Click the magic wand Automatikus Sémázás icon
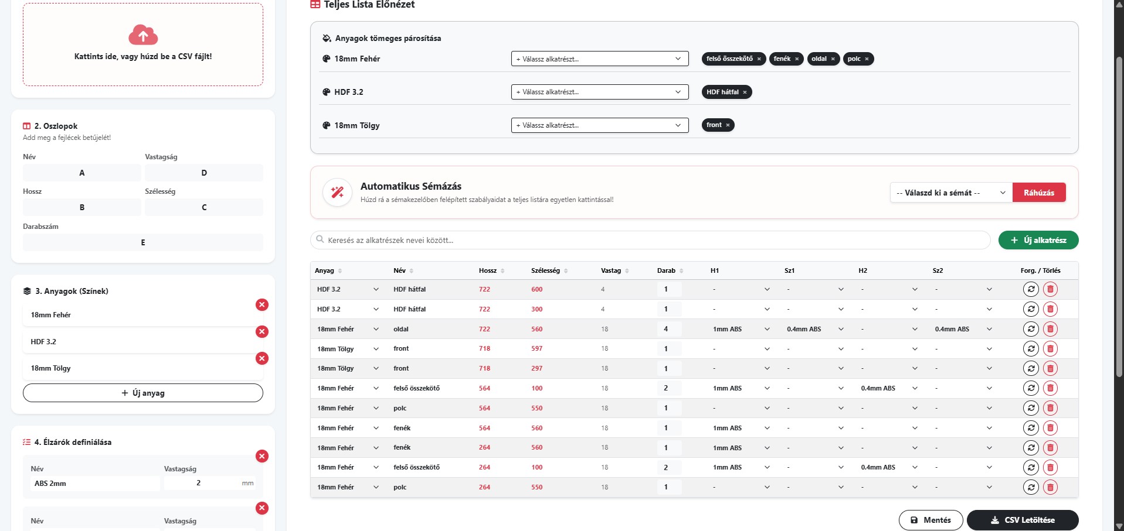This screenshot has width=1124, height=531. (337, 193)
